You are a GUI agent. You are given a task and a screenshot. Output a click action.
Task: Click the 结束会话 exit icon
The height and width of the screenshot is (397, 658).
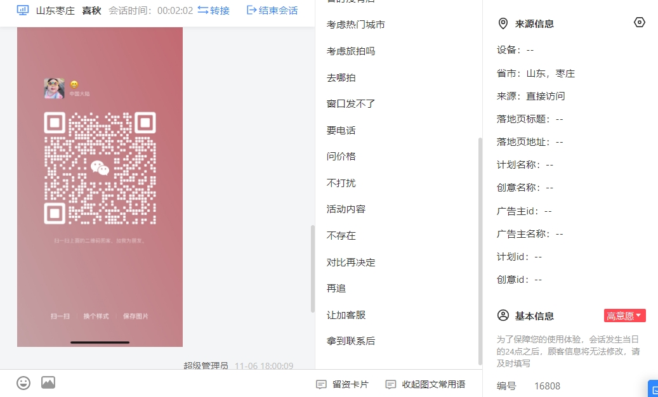tap(251, 10)
